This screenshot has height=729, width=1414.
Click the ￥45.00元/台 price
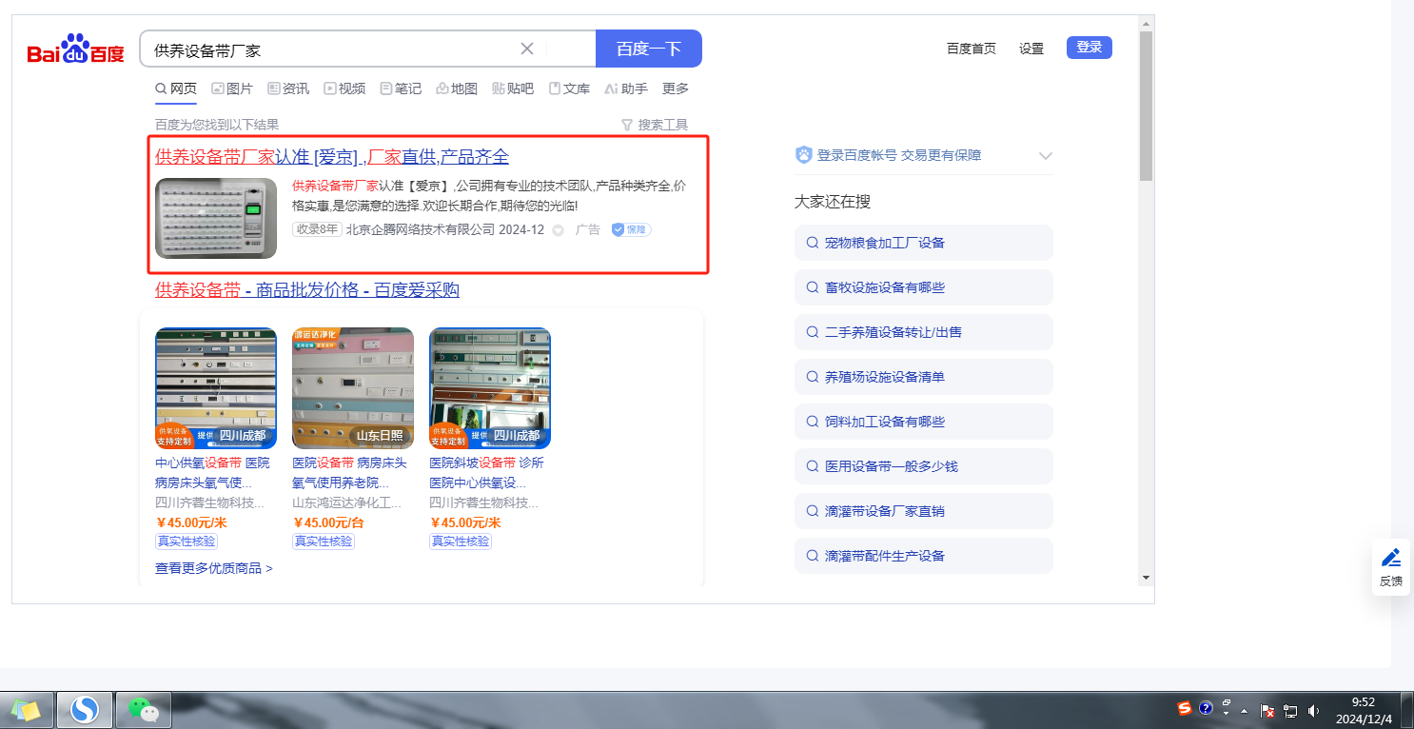click(328, 522)
